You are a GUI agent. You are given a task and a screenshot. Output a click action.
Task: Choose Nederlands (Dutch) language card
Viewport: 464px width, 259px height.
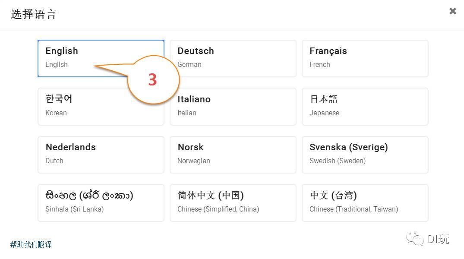coord(101,155)
